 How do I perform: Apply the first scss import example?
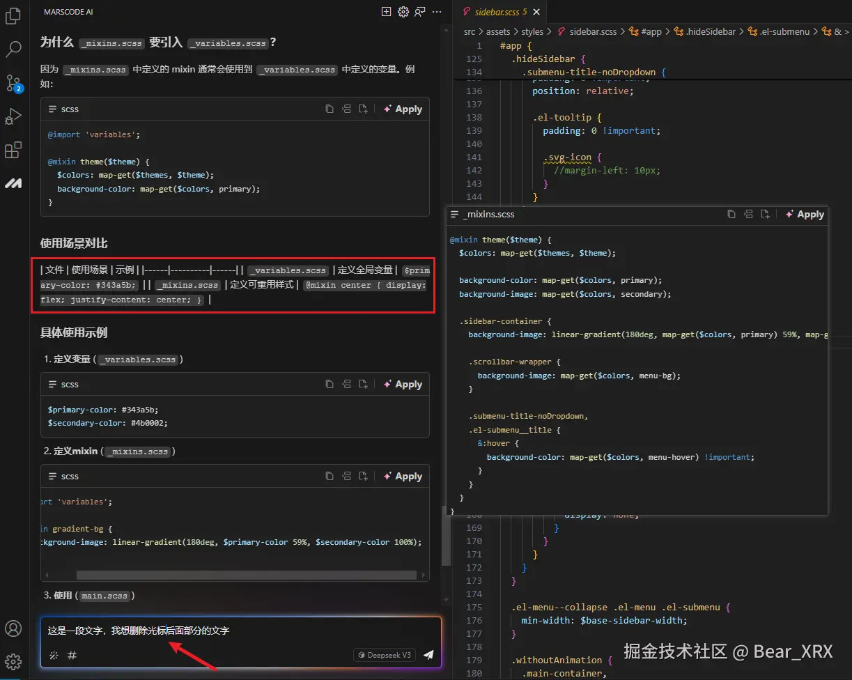(403, 108)
